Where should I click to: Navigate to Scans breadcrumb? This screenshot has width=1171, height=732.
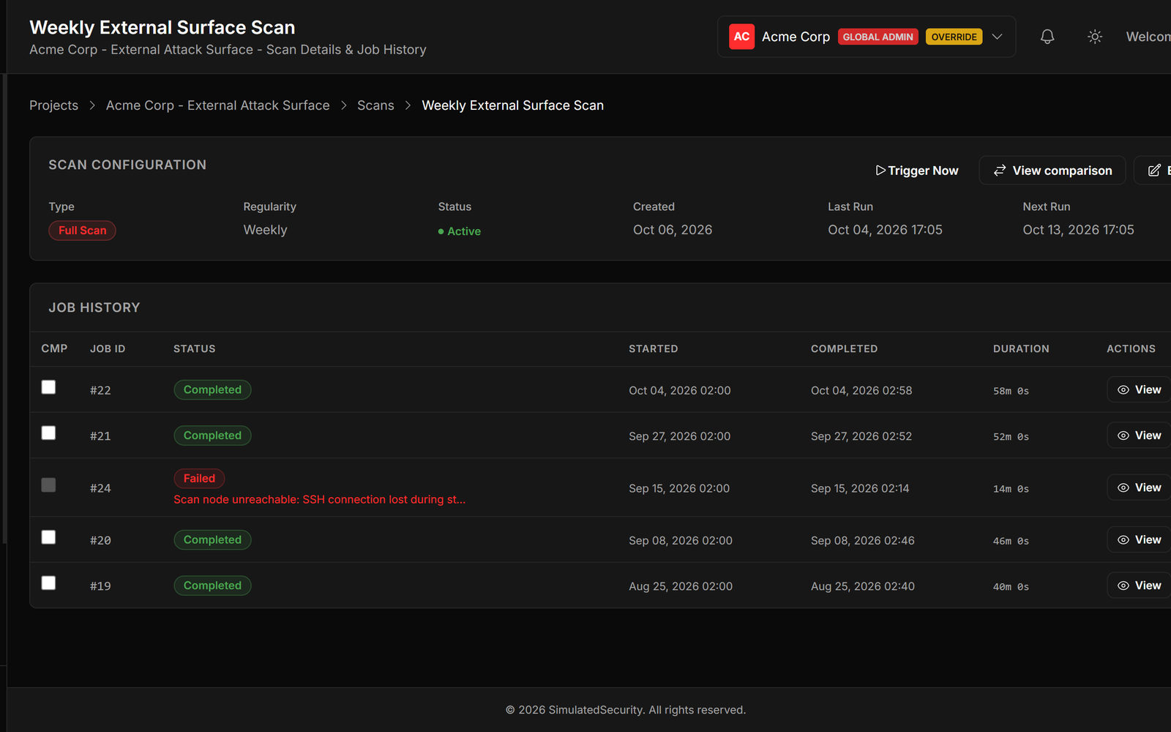tap(375, 105)
